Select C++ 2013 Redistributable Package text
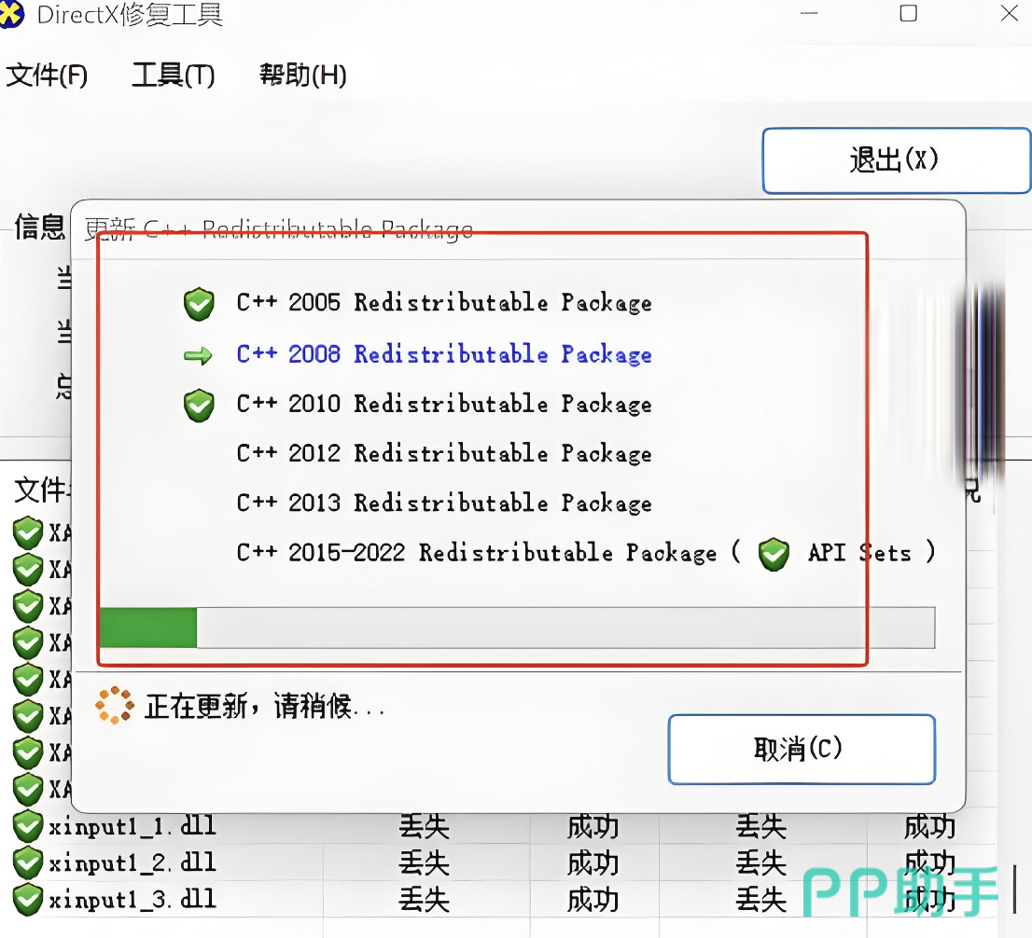 (444, 503)
